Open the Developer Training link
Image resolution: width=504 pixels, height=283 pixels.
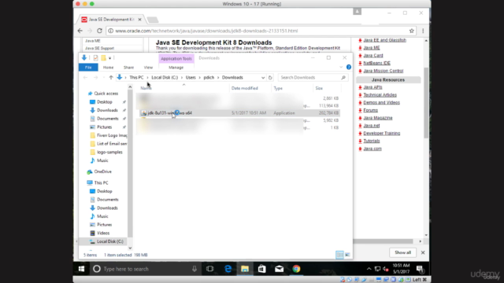pos(381,133)
